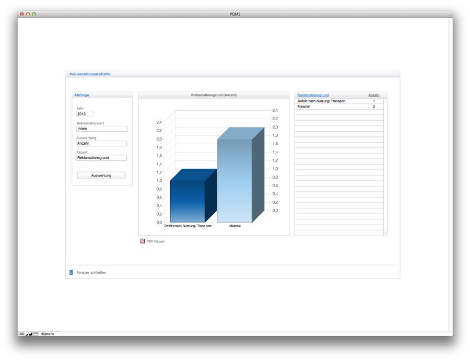Click the page icon next to Blättern
Viewport: 470px width, 360px height.
(x=36, y=333)
